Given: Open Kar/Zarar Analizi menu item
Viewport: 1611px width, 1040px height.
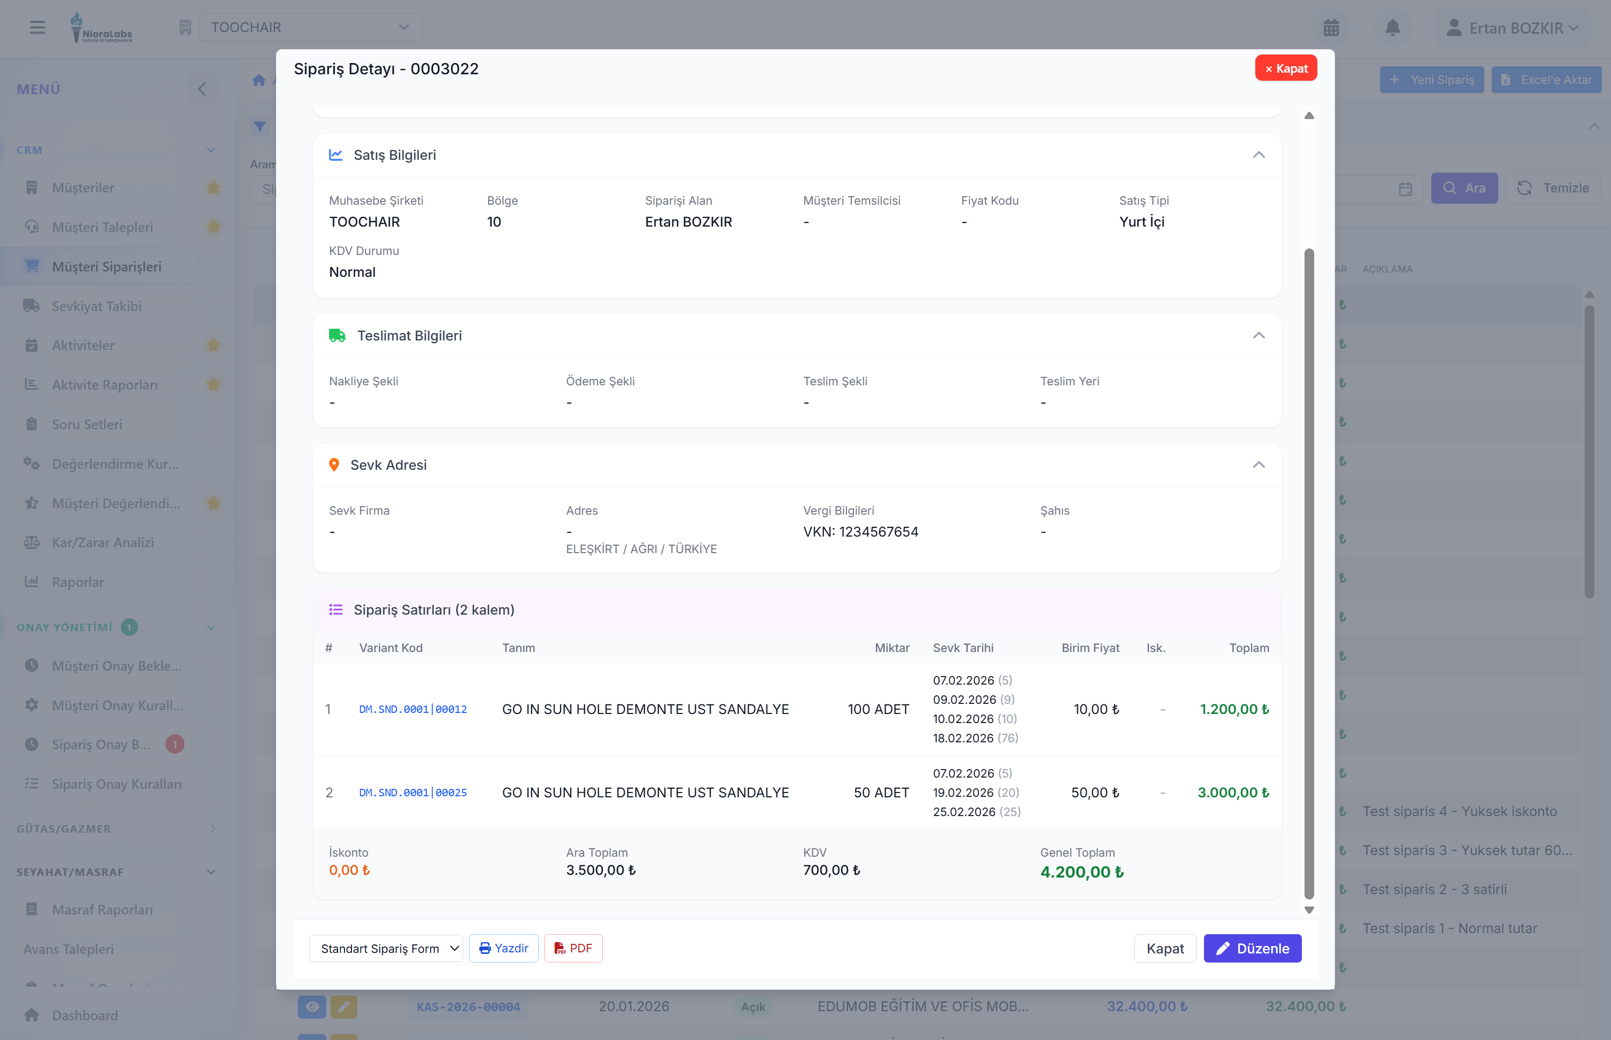Looking at the screenshot, I should tap(103, 542).
